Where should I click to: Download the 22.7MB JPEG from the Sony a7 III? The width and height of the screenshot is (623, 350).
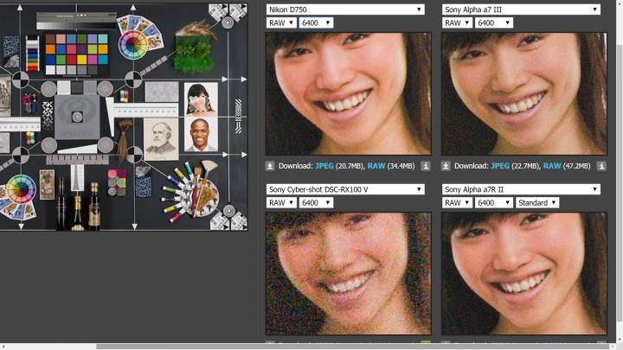click(500, 166)
